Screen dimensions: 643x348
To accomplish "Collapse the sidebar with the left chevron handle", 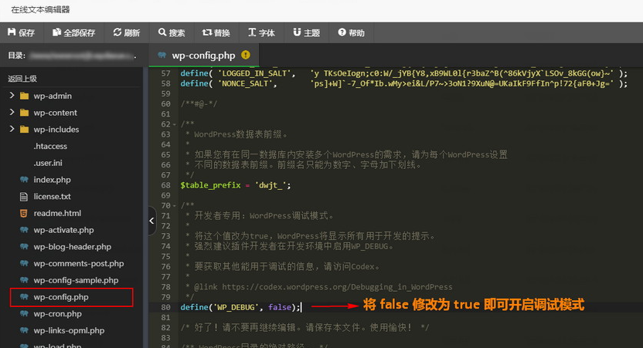I will pos(152,221).
